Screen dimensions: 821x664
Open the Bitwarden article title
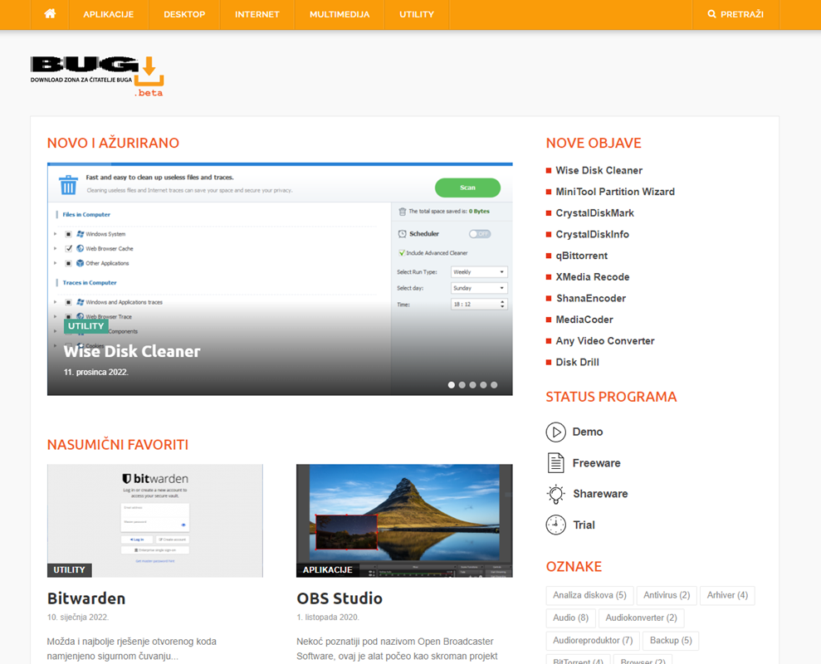(86, 598)
